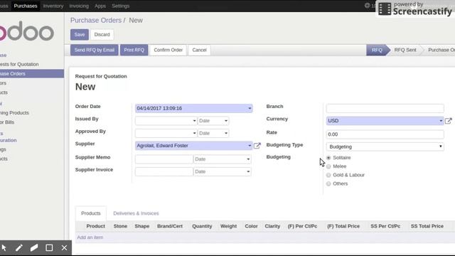
Task: Click the Confirm Order button
Action: 168,50
